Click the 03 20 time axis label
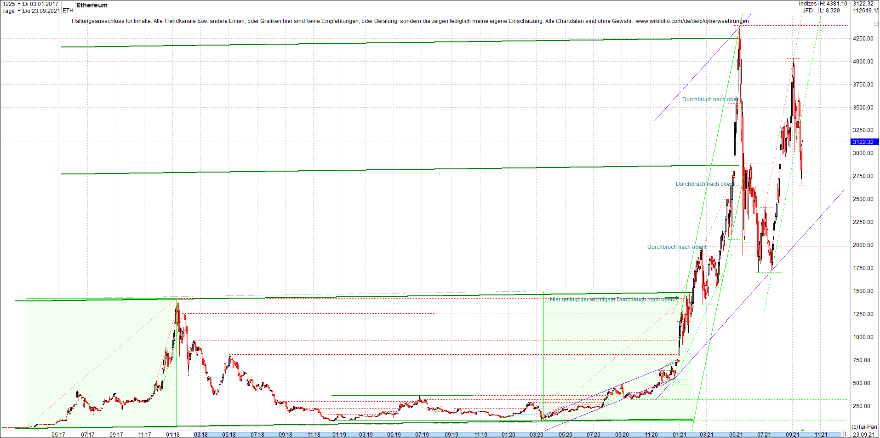 537,434
